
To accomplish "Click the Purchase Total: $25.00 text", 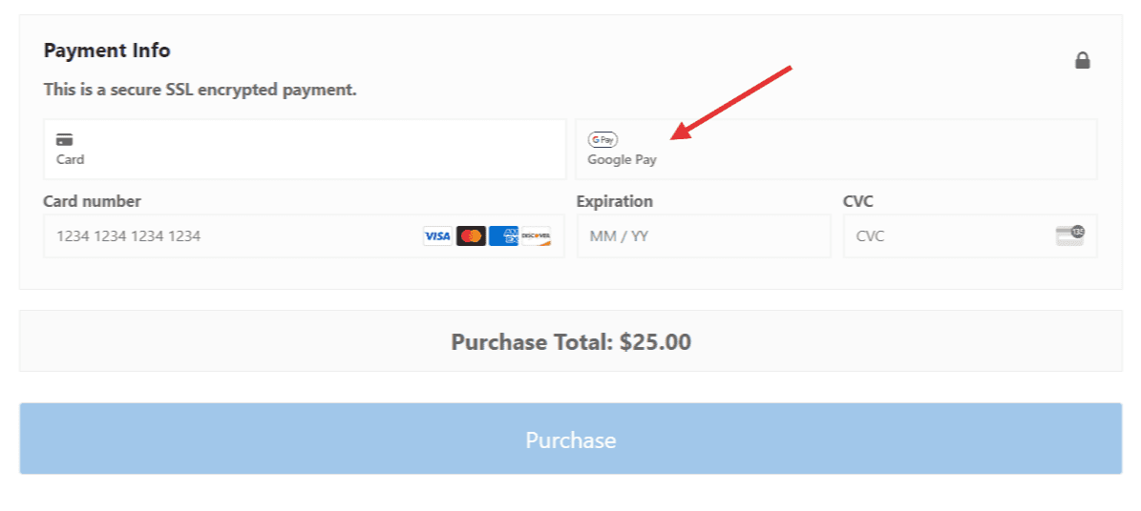I will pyautogui.click(x=571, y=342).
